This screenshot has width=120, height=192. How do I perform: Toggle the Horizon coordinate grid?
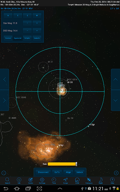[8, 38]
